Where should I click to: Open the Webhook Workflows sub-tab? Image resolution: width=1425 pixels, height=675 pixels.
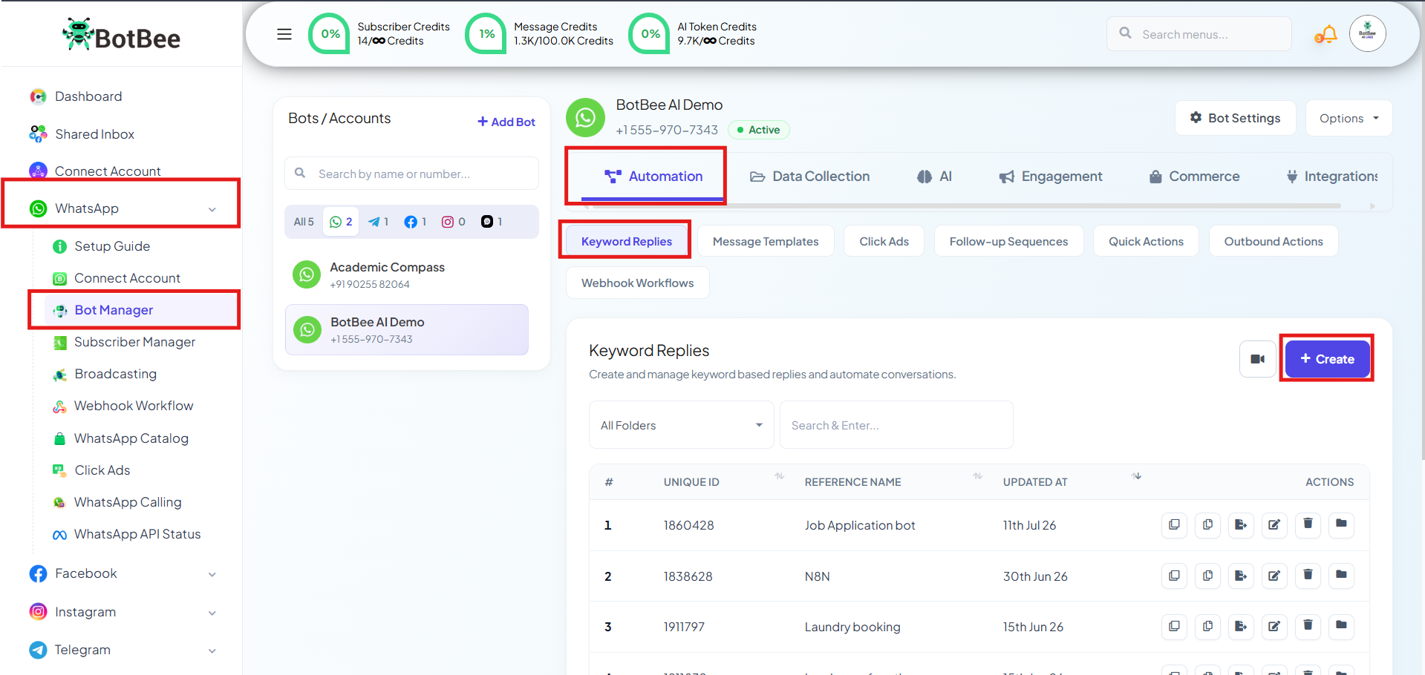pyautogui.click(x=637, y=283)
